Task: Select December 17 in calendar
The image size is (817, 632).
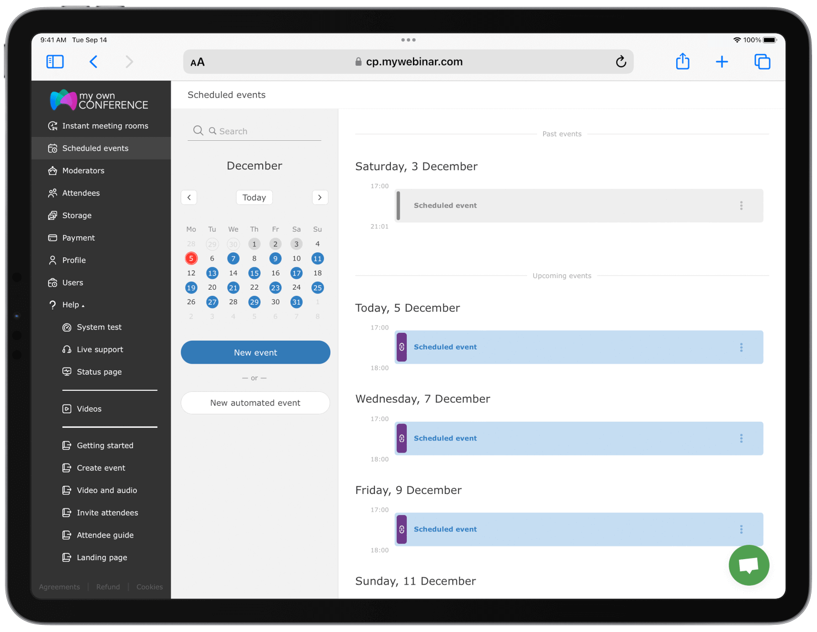Action: 296,273
